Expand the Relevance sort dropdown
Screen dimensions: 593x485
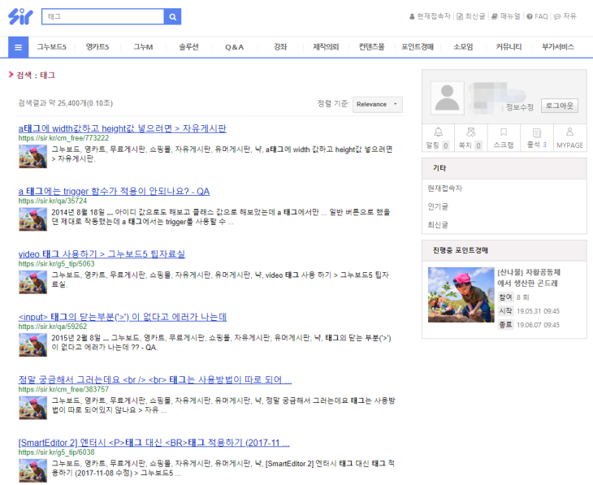[379, 104]
